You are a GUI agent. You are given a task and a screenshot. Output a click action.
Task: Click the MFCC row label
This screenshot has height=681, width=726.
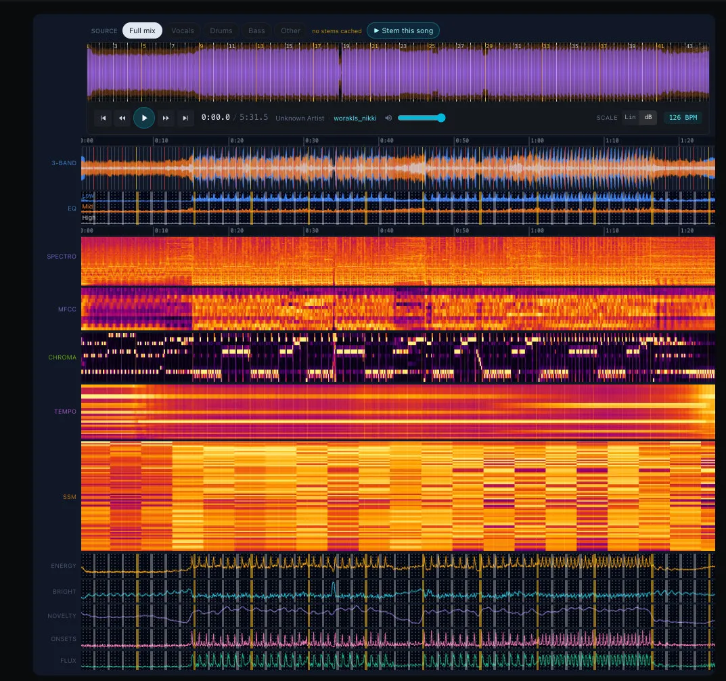tap(67, 309)
